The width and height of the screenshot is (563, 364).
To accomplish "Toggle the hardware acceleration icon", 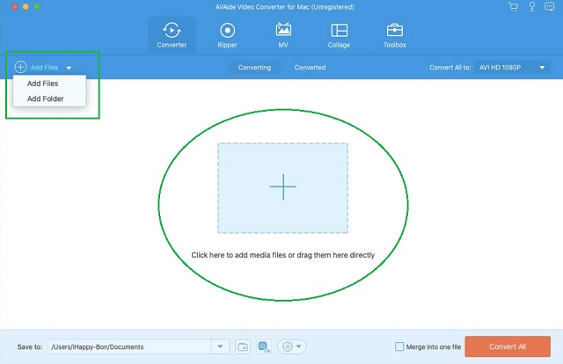I will click(264, 346).
